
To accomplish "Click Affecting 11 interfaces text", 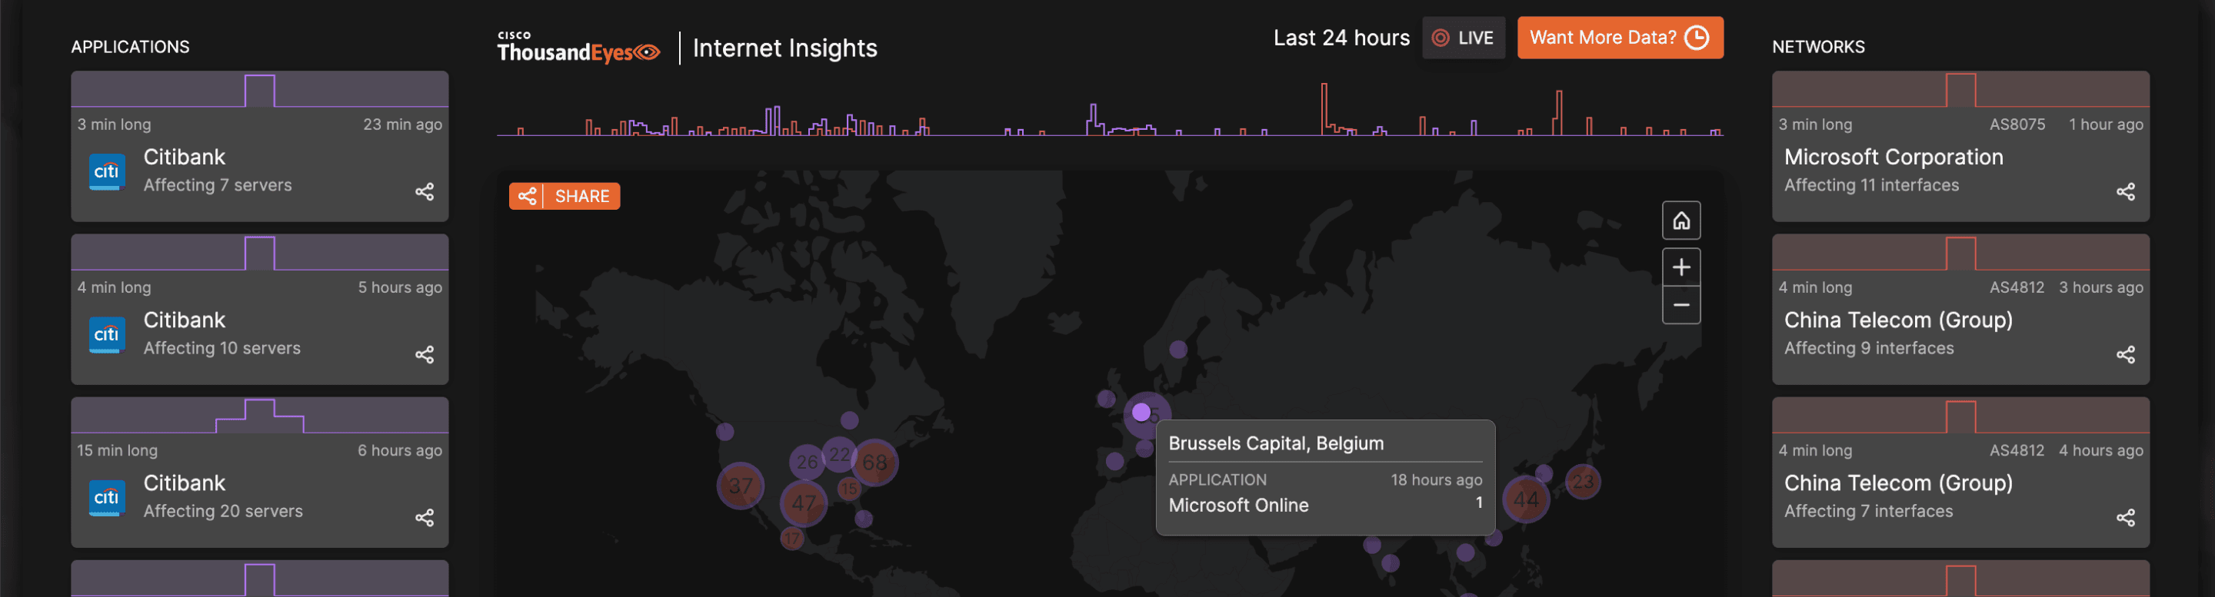I will 1871,185.
